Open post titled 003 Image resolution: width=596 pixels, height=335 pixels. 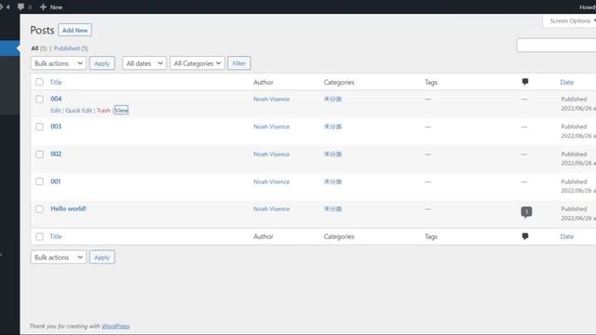[x=56, y=127]
